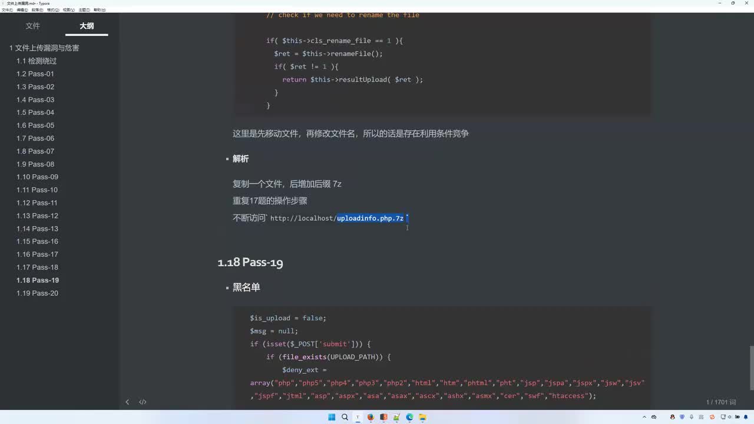Click the line 重复17题的操作步骤
This screenshot has height=424, width=754.
[270, 201]
